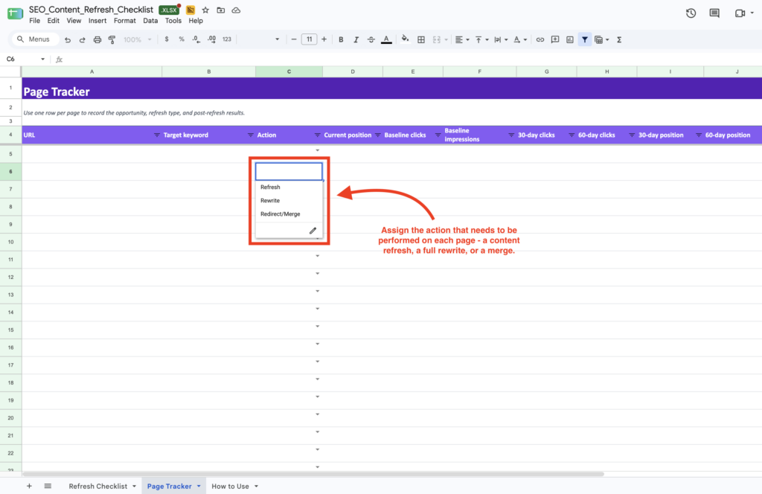762x494 pixels.
Task: Open horizontal align dropdown
Action: 462,40
